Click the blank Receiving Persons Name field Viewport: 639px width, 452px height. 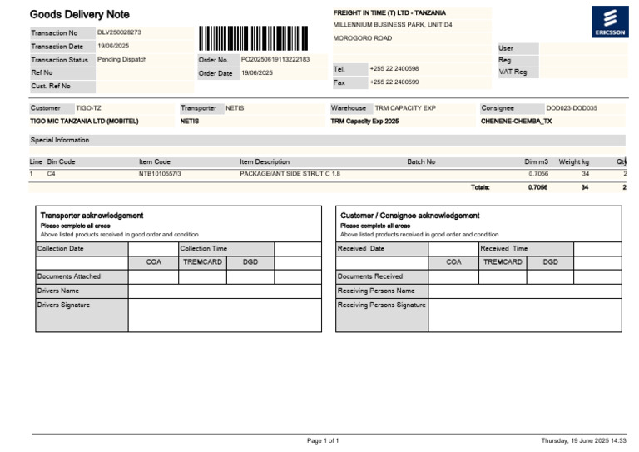pos(525,291)
